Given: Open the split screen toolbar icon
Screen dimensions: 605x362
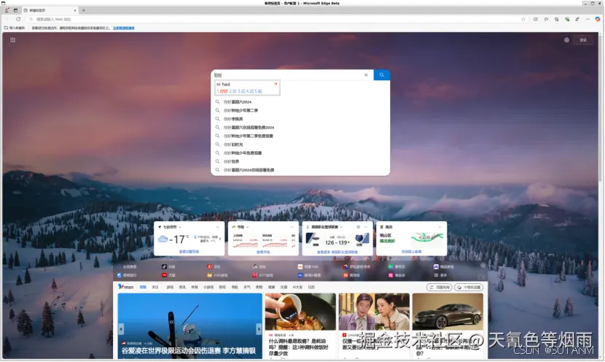Looking at the screenshot, I should click(536, 19).
